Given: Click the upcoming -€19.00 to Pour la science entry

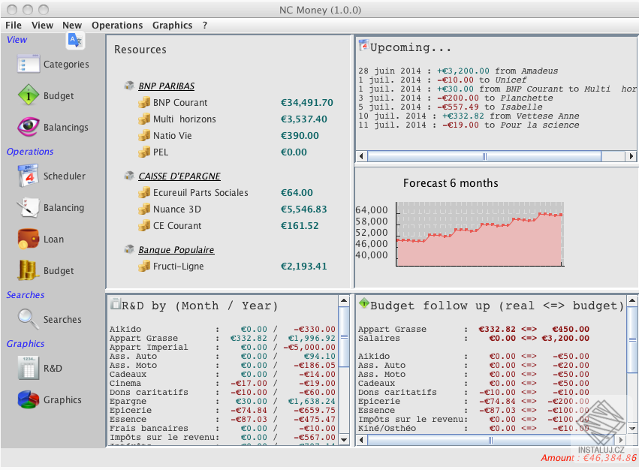Looking at the screenshot, I should [x=469, y=125].
